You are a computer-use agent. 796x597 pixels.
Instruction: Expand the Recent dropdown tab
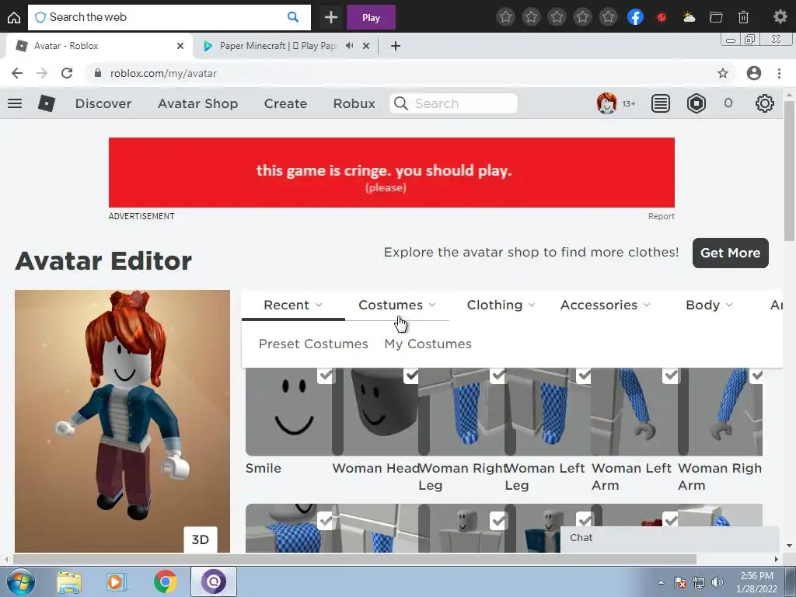(x=293, y=305)
